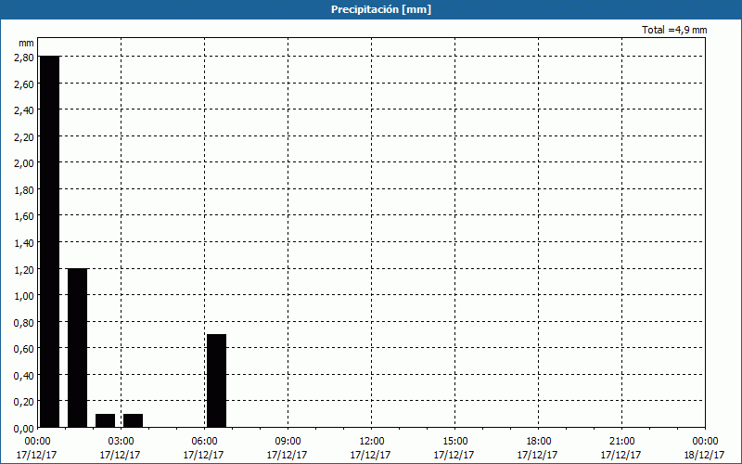Click the 09:00 time label

[288, 442]
